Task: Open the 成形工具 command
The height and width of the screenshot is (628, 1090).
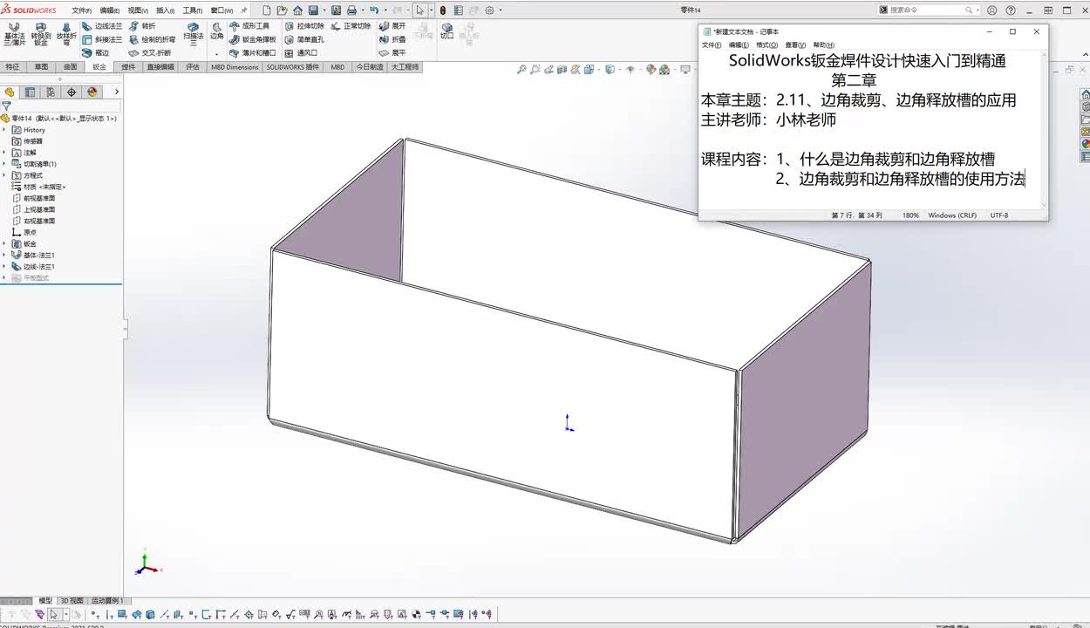Action: (249, 26)
